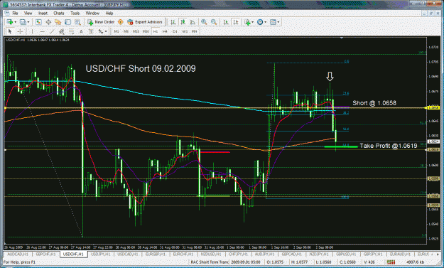Select the Trendline drawing tool
This screenshot has height=268, width=444.
[52, 31]
